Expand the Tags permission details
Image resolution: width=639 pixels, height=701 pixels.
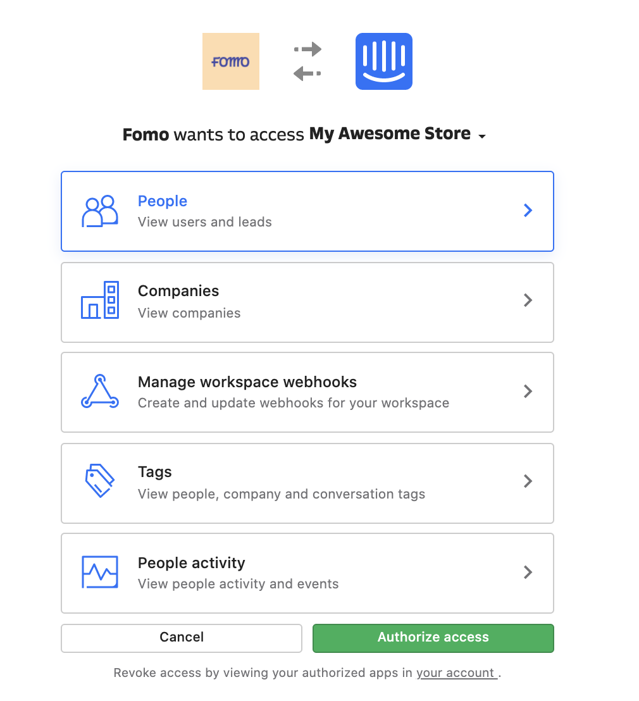(x=528, y=482)
